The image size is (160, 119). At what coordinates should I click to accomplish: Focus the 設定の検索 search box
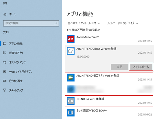(31, 23)
